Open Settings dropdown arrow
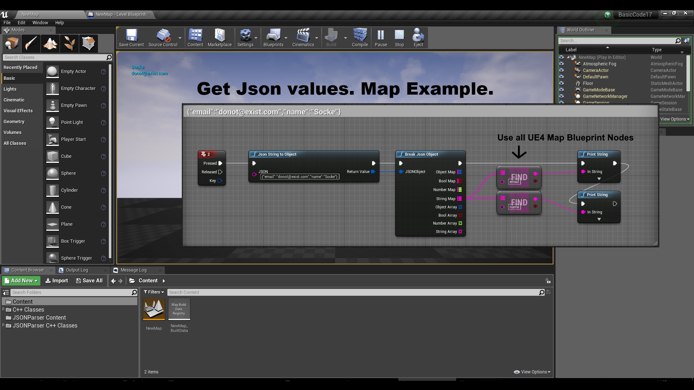This screenshot has height=390, width=694. point(256,38)
